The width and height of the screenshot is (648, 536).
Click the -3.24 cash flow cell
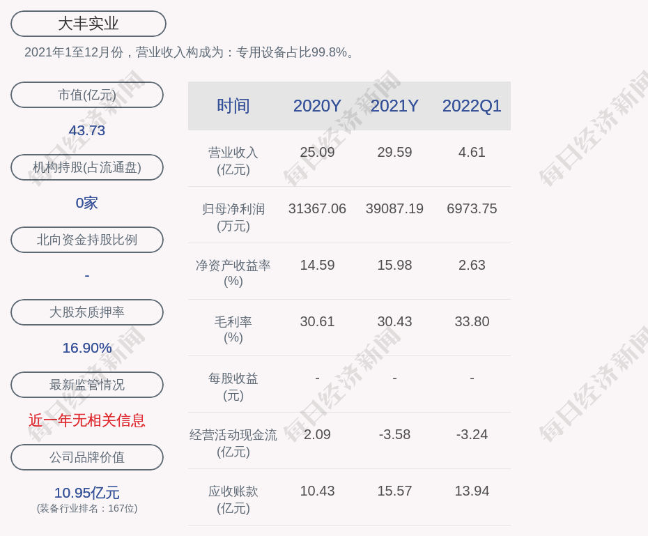pos(472,434)
